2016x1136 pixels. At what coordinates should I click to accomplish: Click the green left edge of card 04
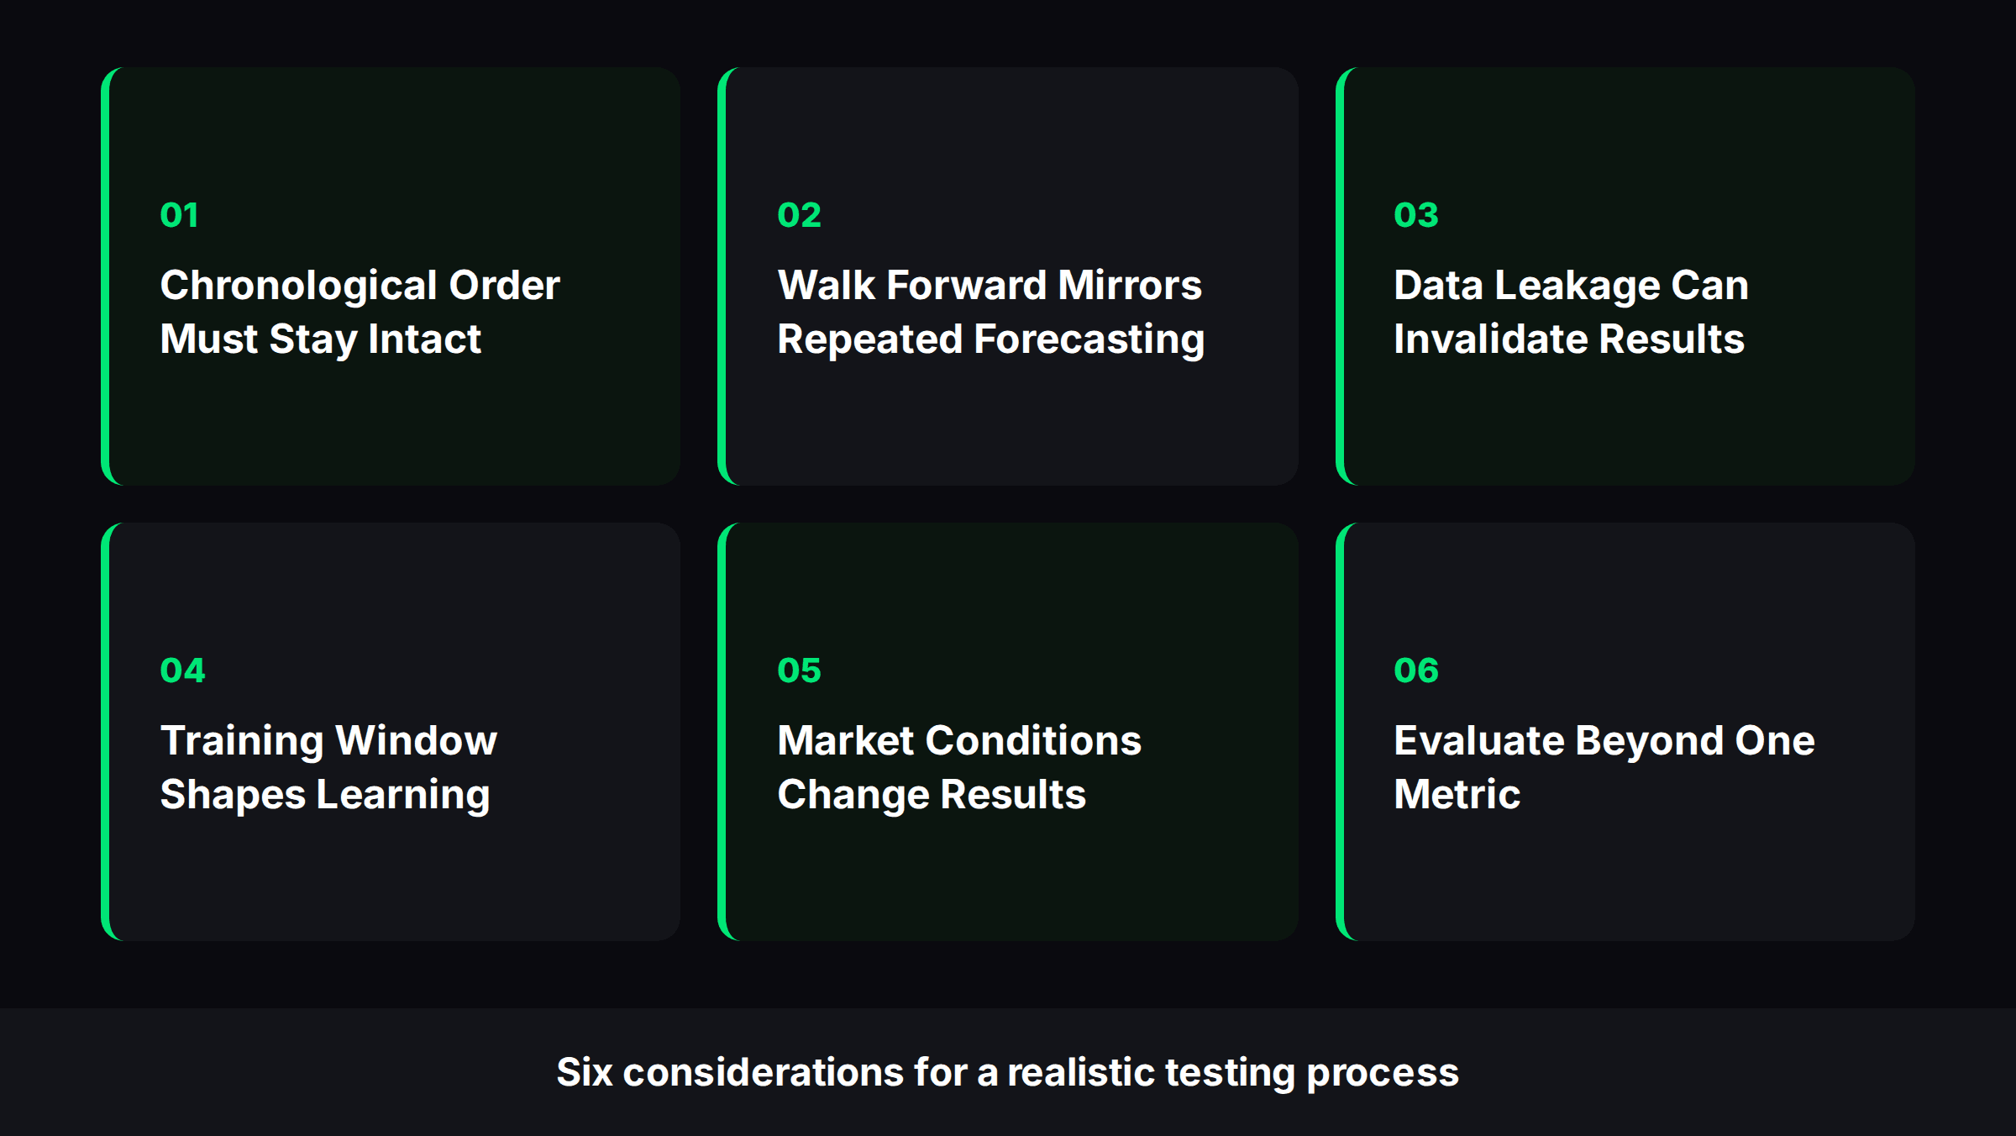pos(105,732)
